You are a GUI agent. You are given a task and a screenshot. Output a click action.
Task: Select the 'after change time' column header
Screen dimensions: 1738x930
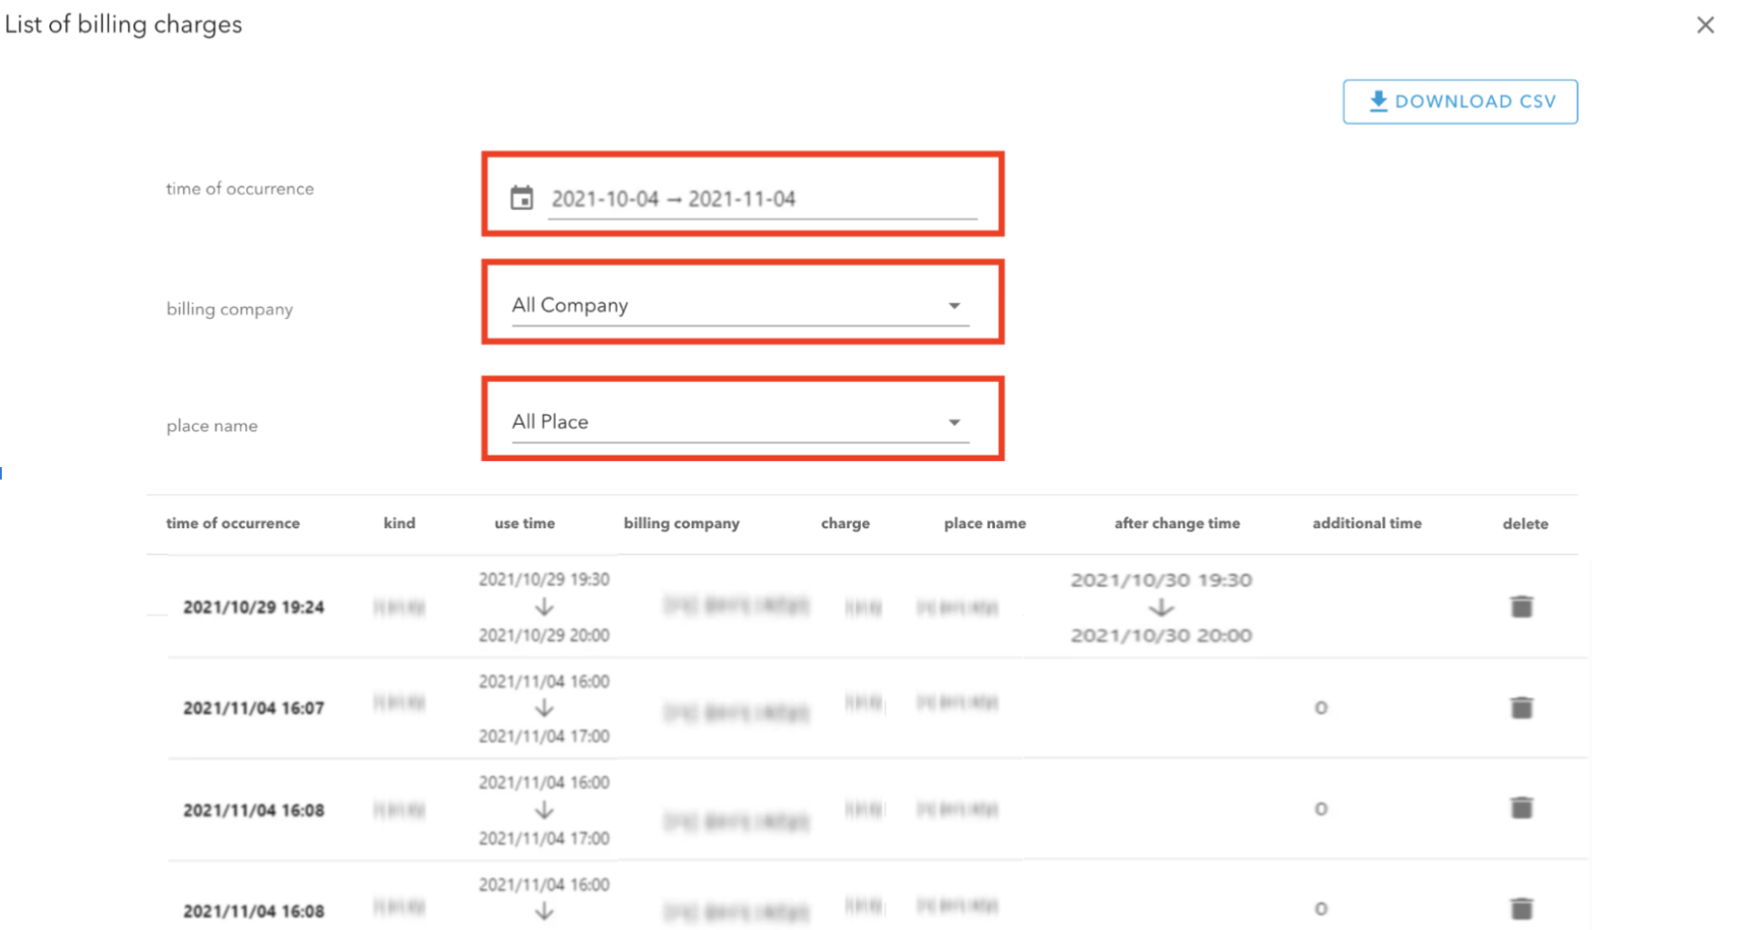1177,523
